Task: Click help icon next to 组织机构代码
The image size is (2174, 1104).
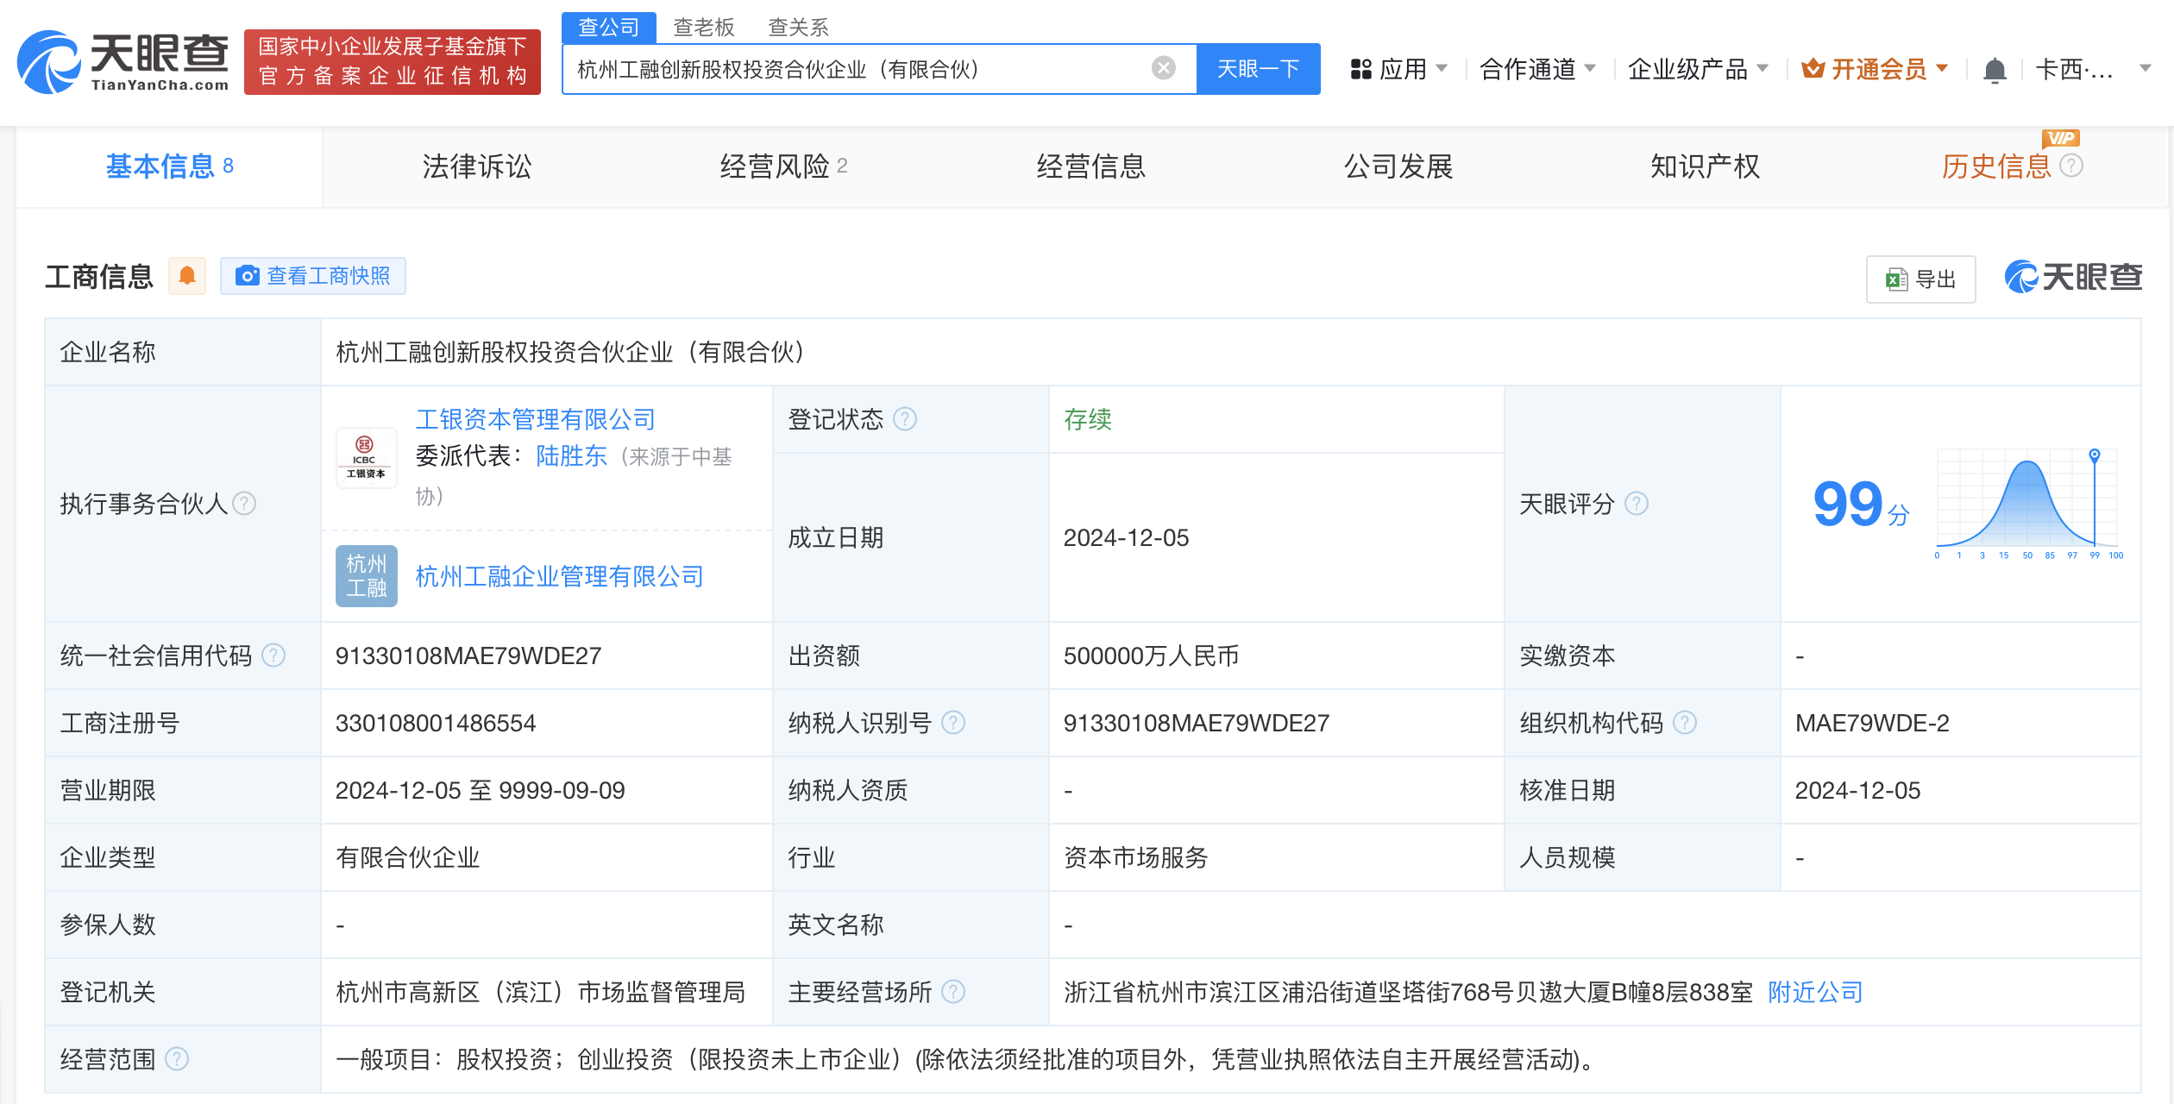Action: coord(1685,723)
